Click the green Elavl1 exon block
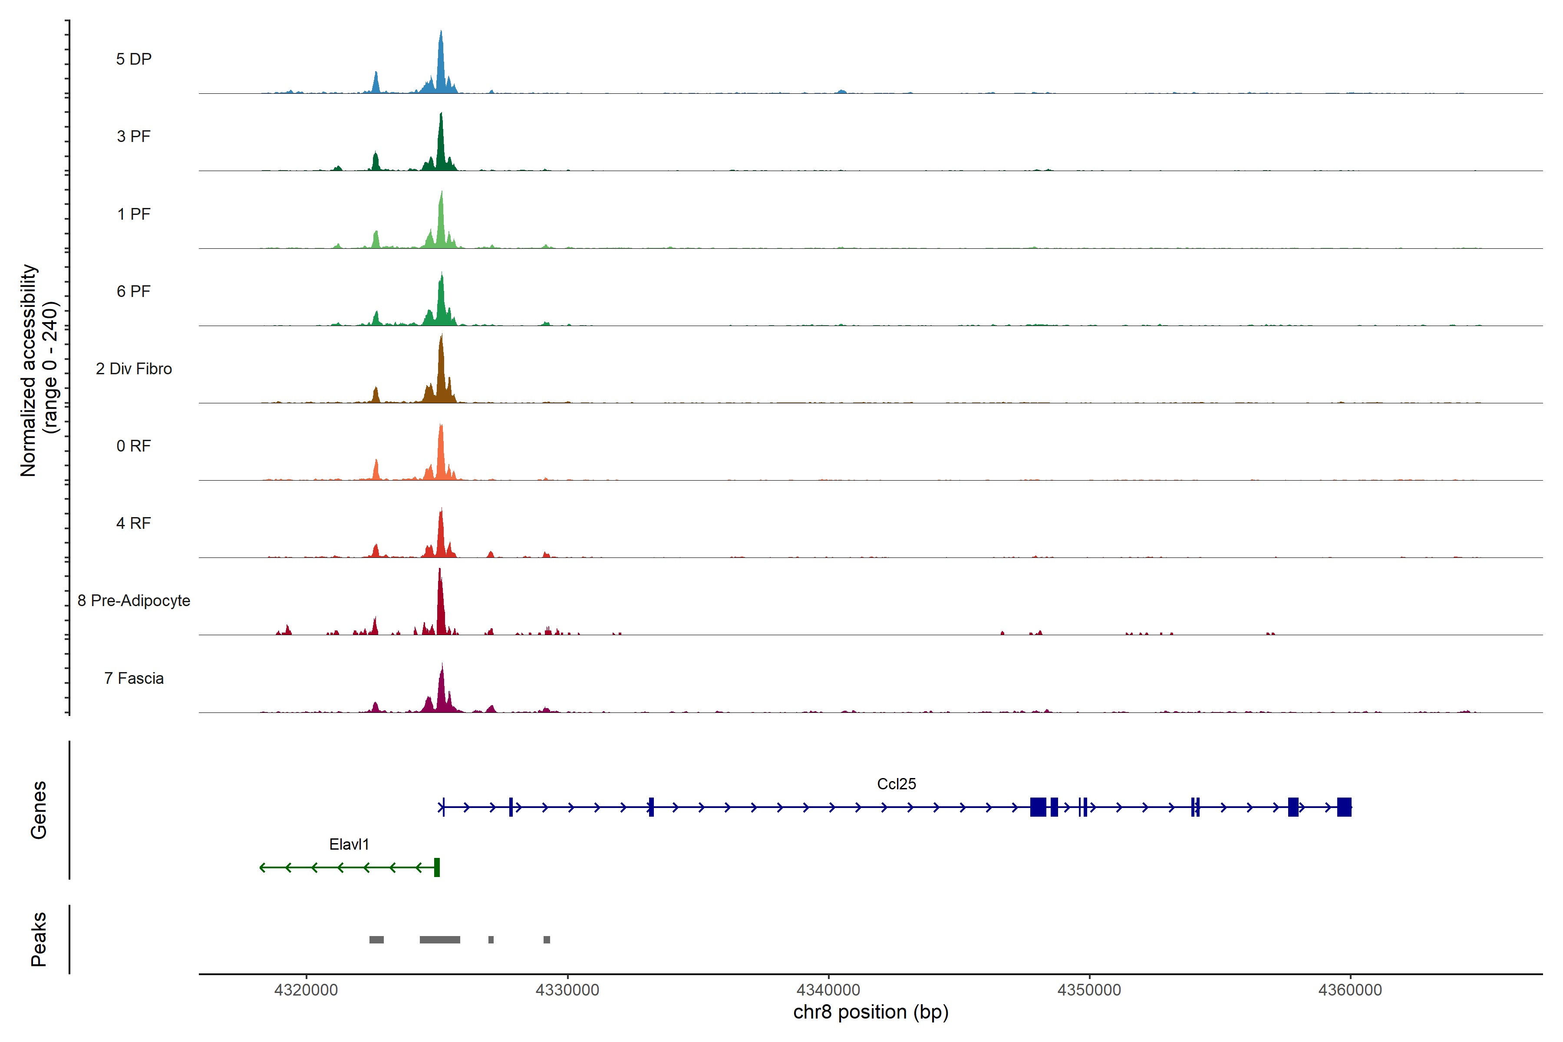 click(x=437, y=867)
